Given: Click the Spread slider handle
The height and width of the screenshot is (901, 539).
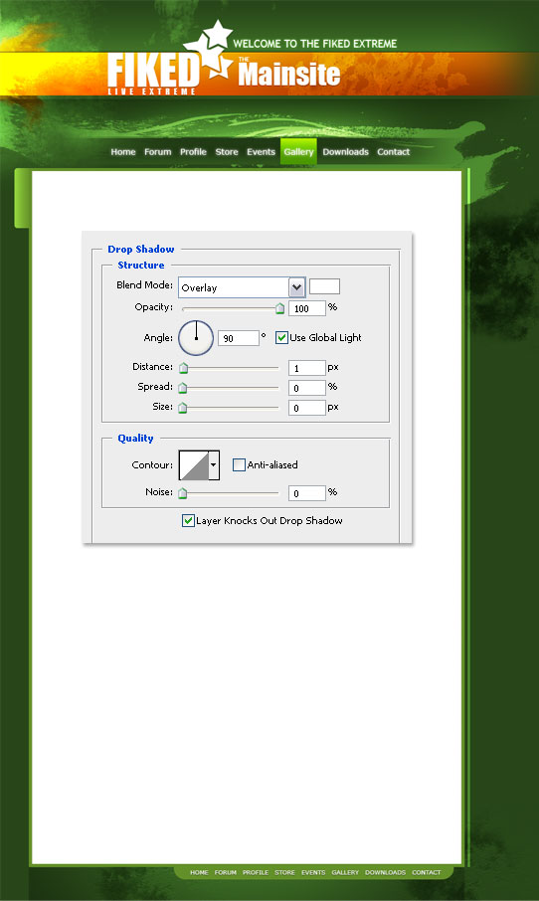Looking at the screenshot, I should tap(183, 388).
